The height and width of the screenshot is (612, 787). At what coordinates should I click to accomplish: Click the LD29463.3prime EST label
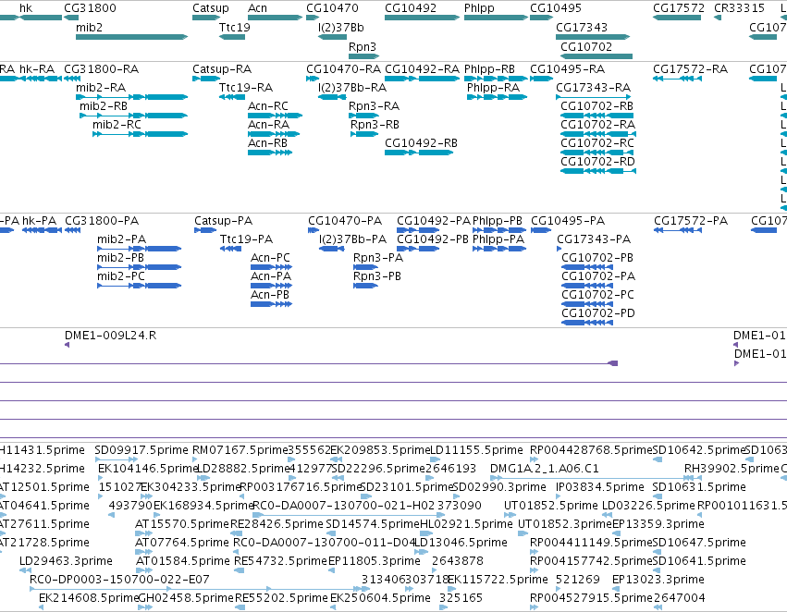pos(66,561)
